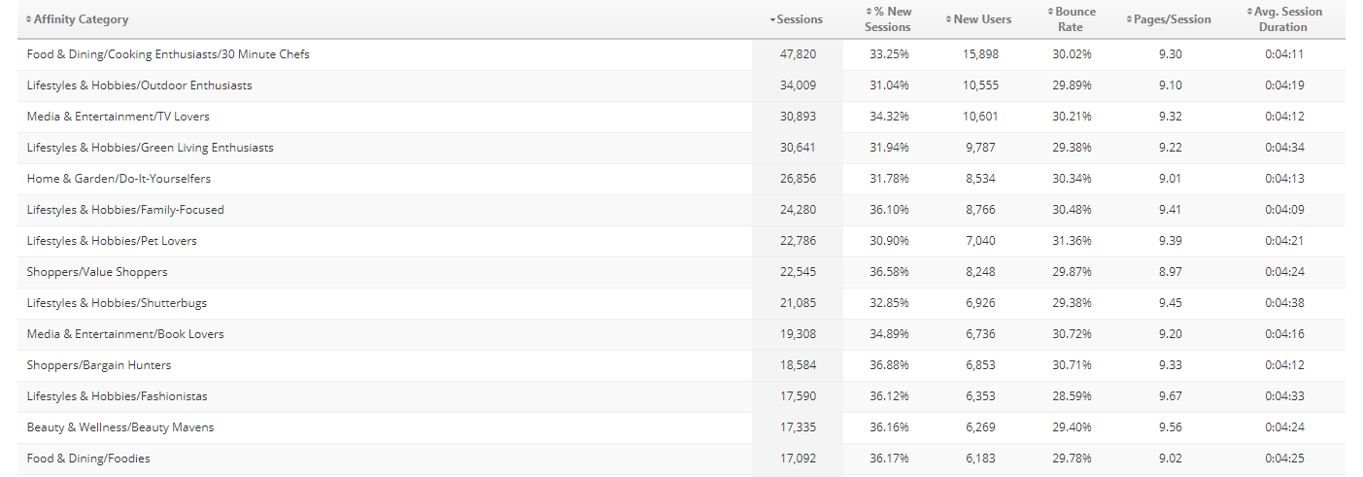Select the Outdoor Enthusiasts category name
Viewport: 1363px width, 477px height.
point(139,85)
